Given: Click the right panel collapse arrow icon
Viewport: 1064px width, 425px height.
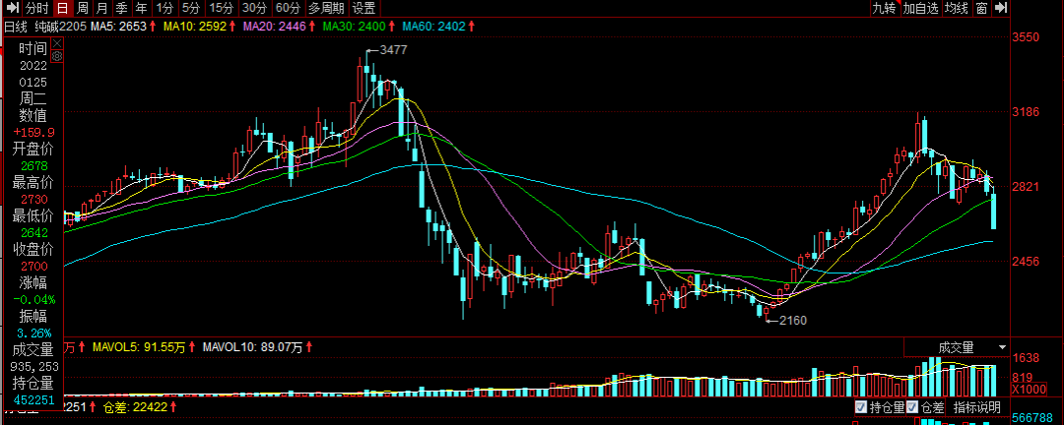Looking at the screenshot, I should pos(1001,8).
